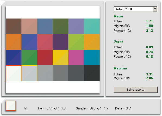162x116 pixels.
Task: Click the lavender purple patch in the top row
Action: 76,26
